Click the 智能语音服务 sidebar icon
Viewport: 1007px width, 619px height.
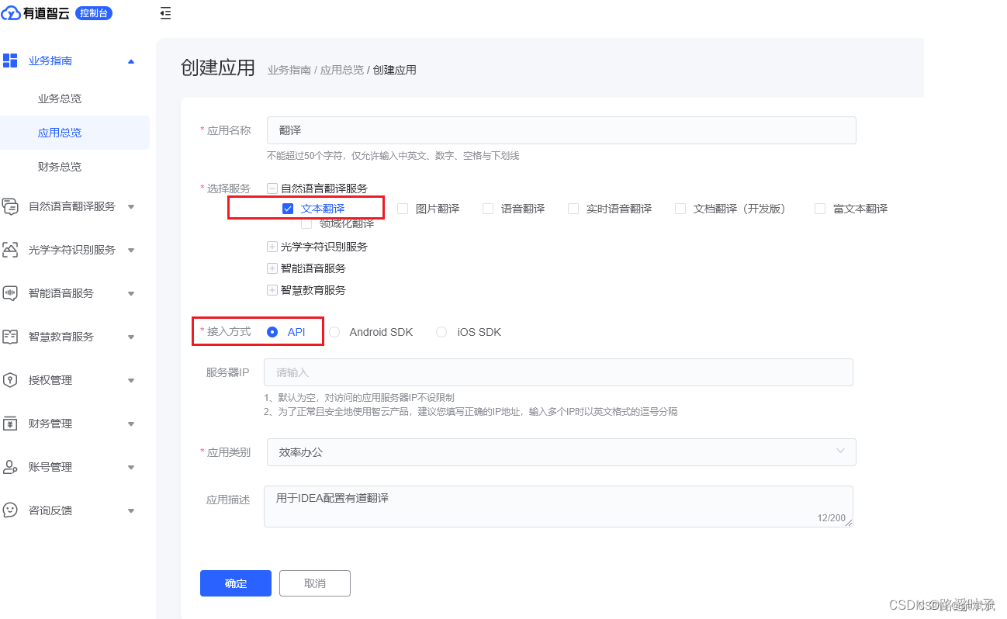pyautogui.click(x=10, y=293)
